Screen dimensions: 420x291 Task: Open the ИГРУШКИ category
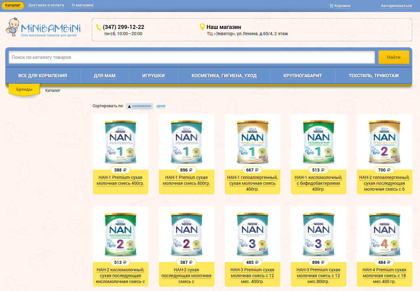(x=153, y=76)
